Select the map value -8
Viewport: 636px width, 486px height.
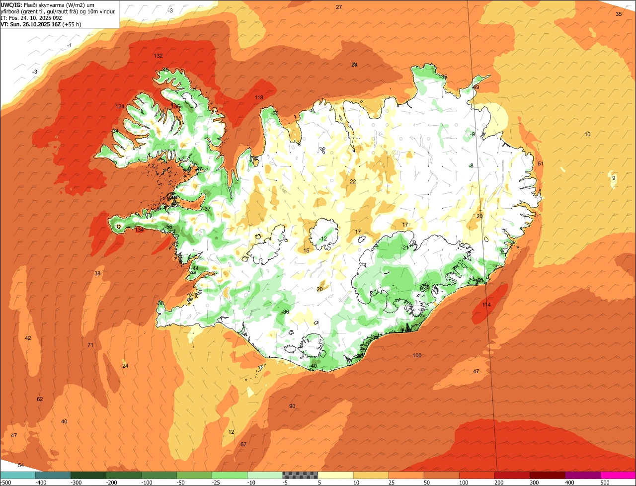pos(472,166)
